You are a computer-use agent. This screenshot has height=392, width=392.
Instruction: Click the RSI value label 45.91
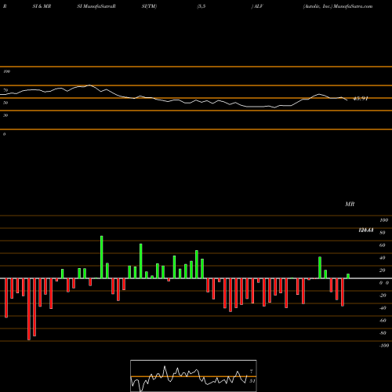point(361,99)
